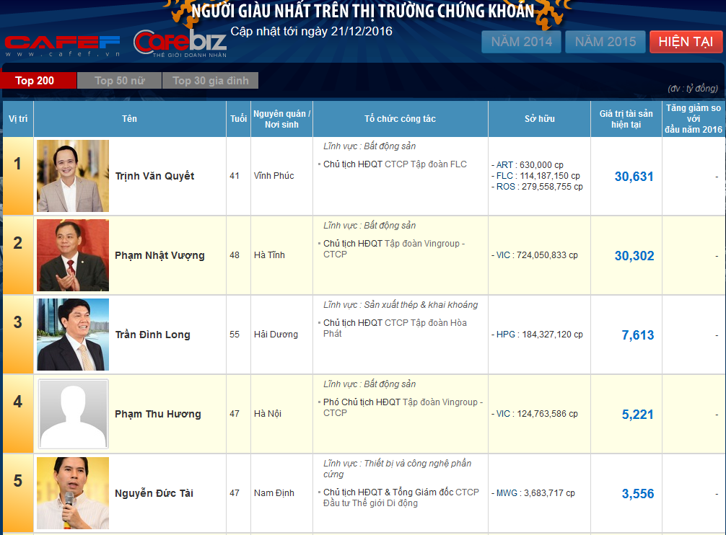Click the Giá trị tài sản column header
726x535 pixels.
626,119
